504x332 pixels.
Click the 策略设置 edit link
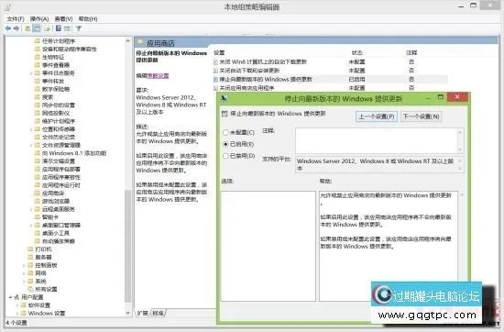(158, 76)
